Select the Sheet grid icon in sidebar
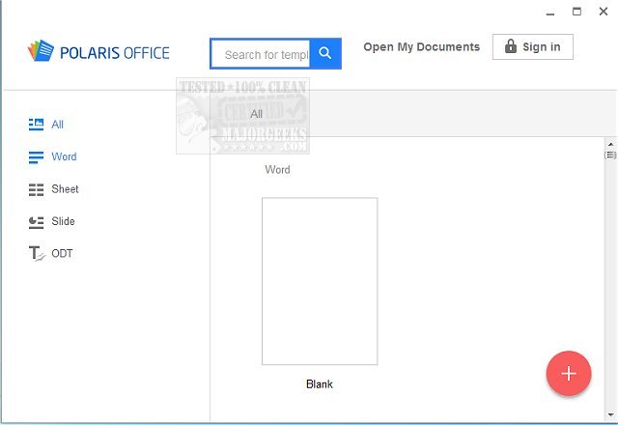The image size is (618, 425). click(37, 189)
